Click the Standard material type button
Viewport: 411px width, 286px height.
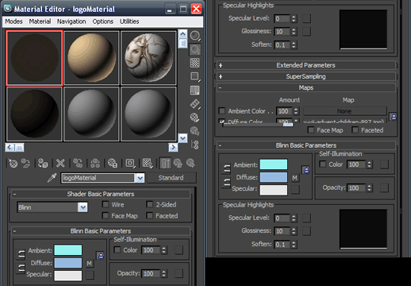click(171, 178)
